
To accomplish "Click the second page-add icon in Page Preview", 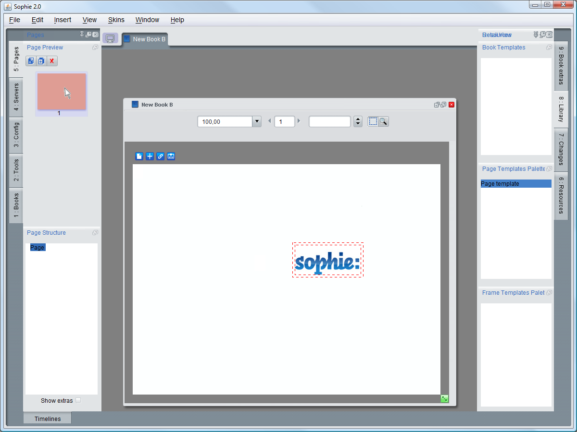I will (41, 61).
